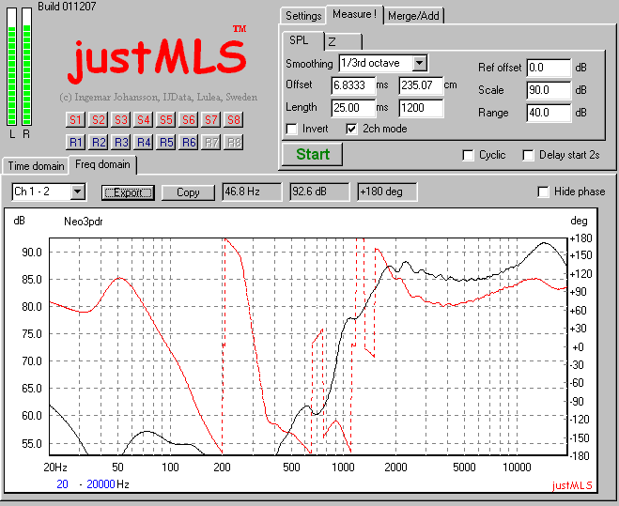The height and width of the screenshot is (506, 619).
Task: Click the Neo3pdr graph title
Action: tap(84, 222)
